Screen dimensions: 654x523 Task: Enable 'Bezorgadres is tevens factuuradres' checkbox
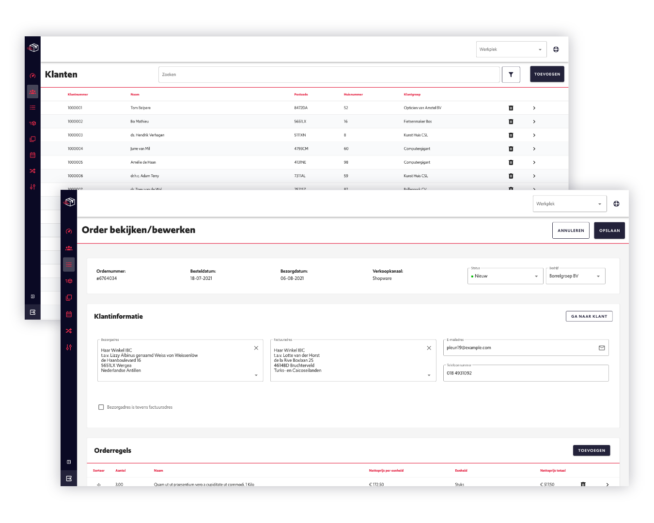pos(101,407)
